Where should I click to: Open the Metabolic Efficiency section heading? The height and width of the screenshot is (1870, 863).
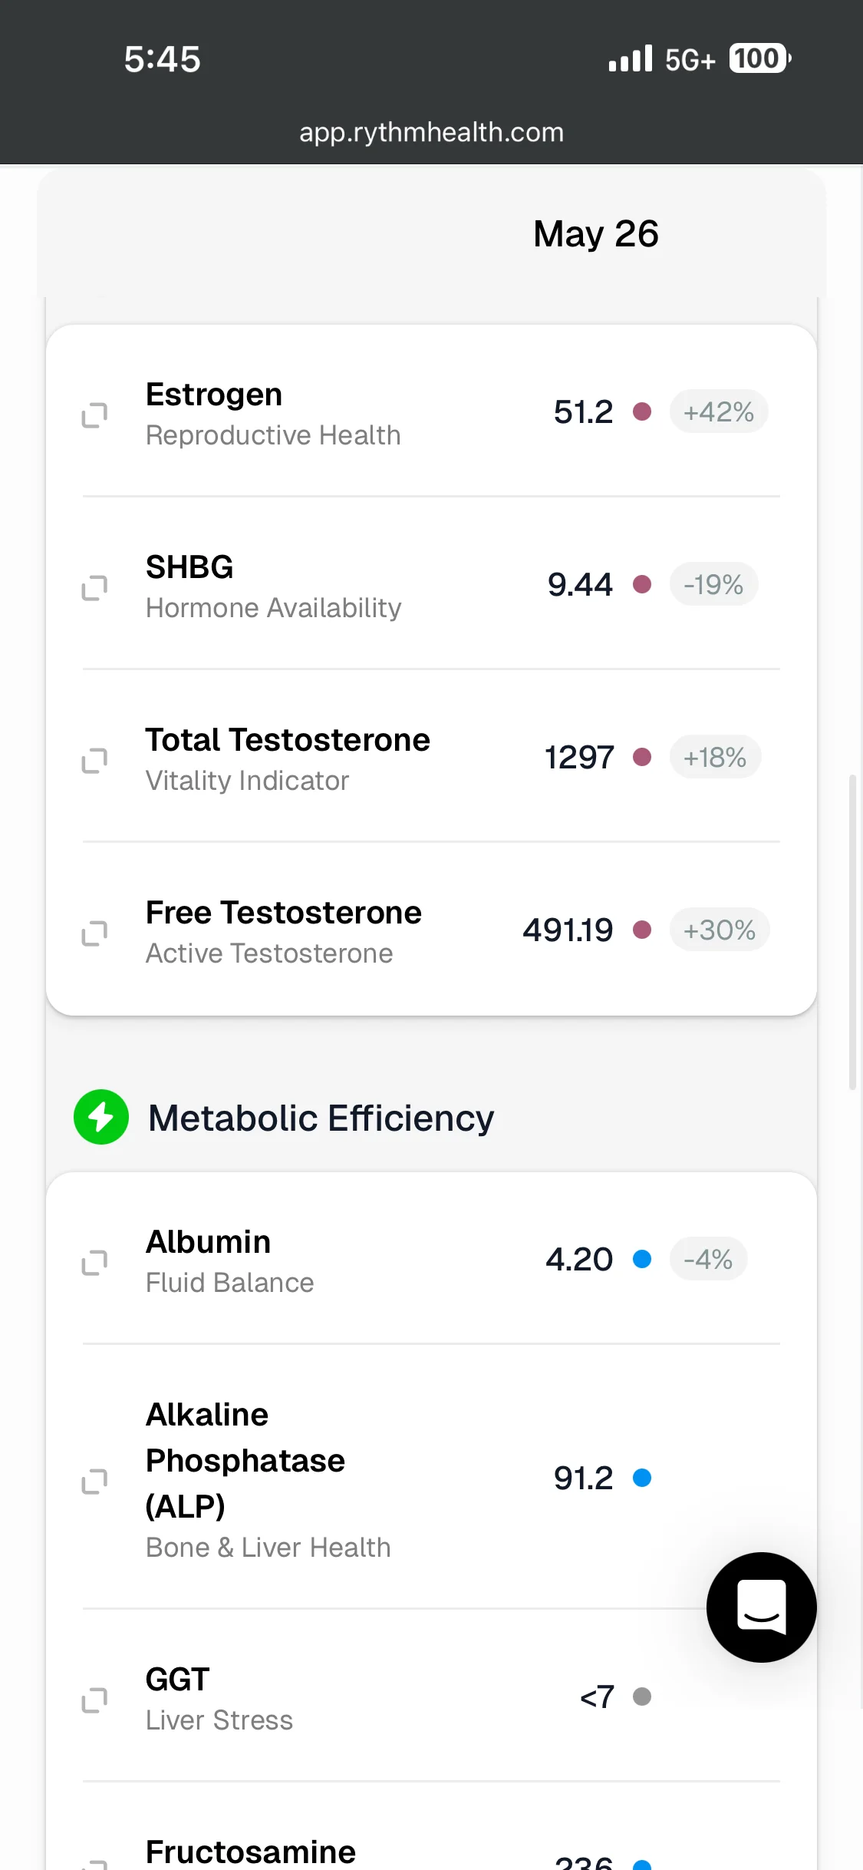(321, 1118)
